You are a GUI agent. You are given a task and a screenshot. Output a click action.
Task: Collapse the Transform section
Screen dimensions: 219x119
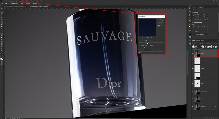(192, 13)
